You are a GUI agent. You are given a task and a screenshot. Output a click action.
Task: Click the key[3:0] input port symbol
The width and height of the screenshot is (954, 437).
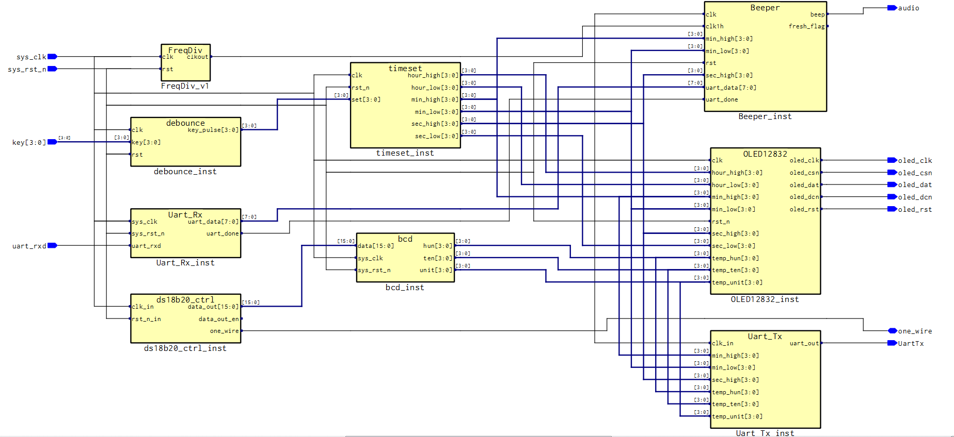pos(52,142)
